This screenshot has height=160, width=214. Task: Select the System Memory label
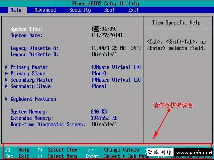click(x=29, y=111)
